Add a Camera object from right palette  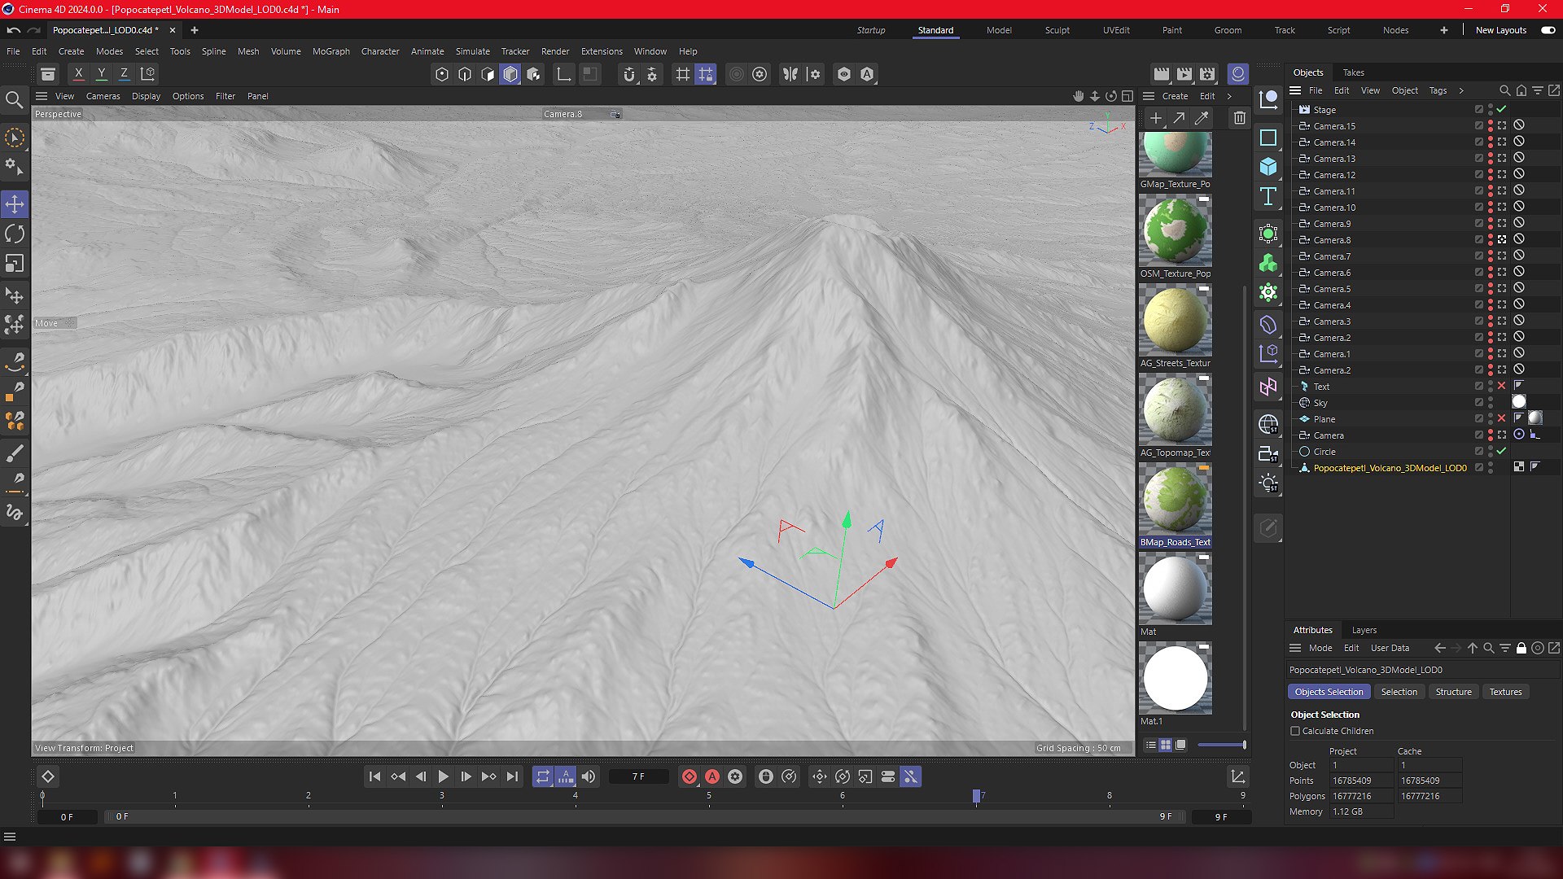[x=1268, y=454]
